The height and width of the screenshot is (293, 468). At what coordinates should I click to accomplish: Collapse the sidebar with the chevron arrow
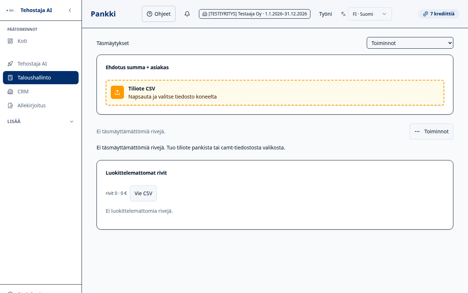point(70,10)
